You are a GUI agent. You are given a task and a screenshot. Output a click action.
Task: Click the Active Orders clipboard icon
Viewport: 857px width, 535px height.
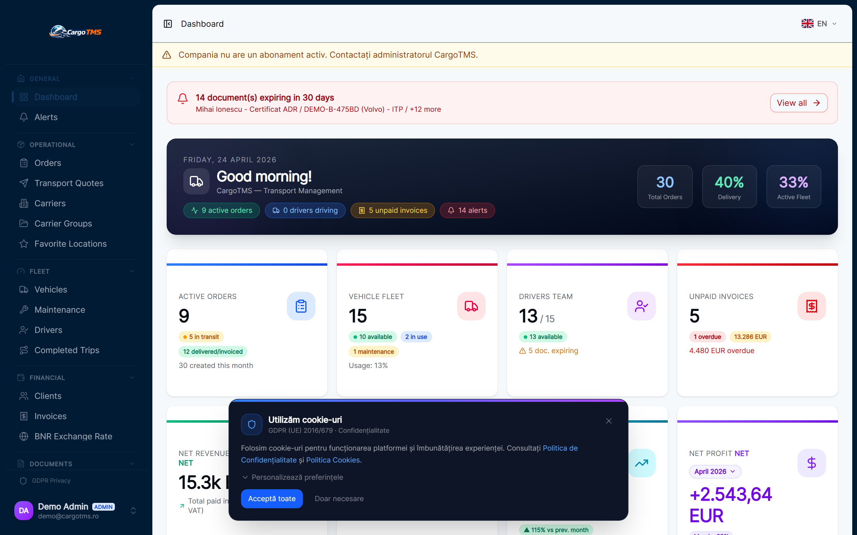tap(301, 306)
